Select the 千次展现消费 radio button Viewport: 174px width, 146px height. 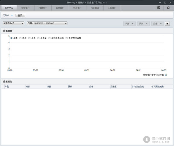(x=67, y=38)
